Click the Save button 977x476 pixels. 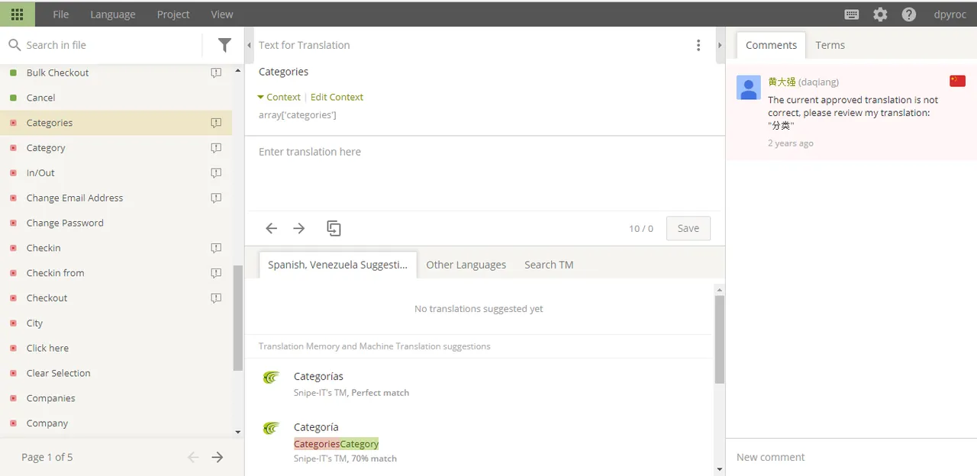click(688, 228)
